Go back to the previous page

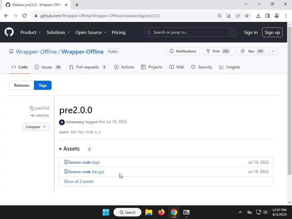(x=6, y=16)
